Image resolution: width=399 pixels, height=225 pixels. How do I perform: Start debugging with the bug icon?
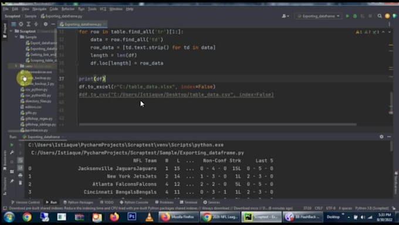click(355, 16)
